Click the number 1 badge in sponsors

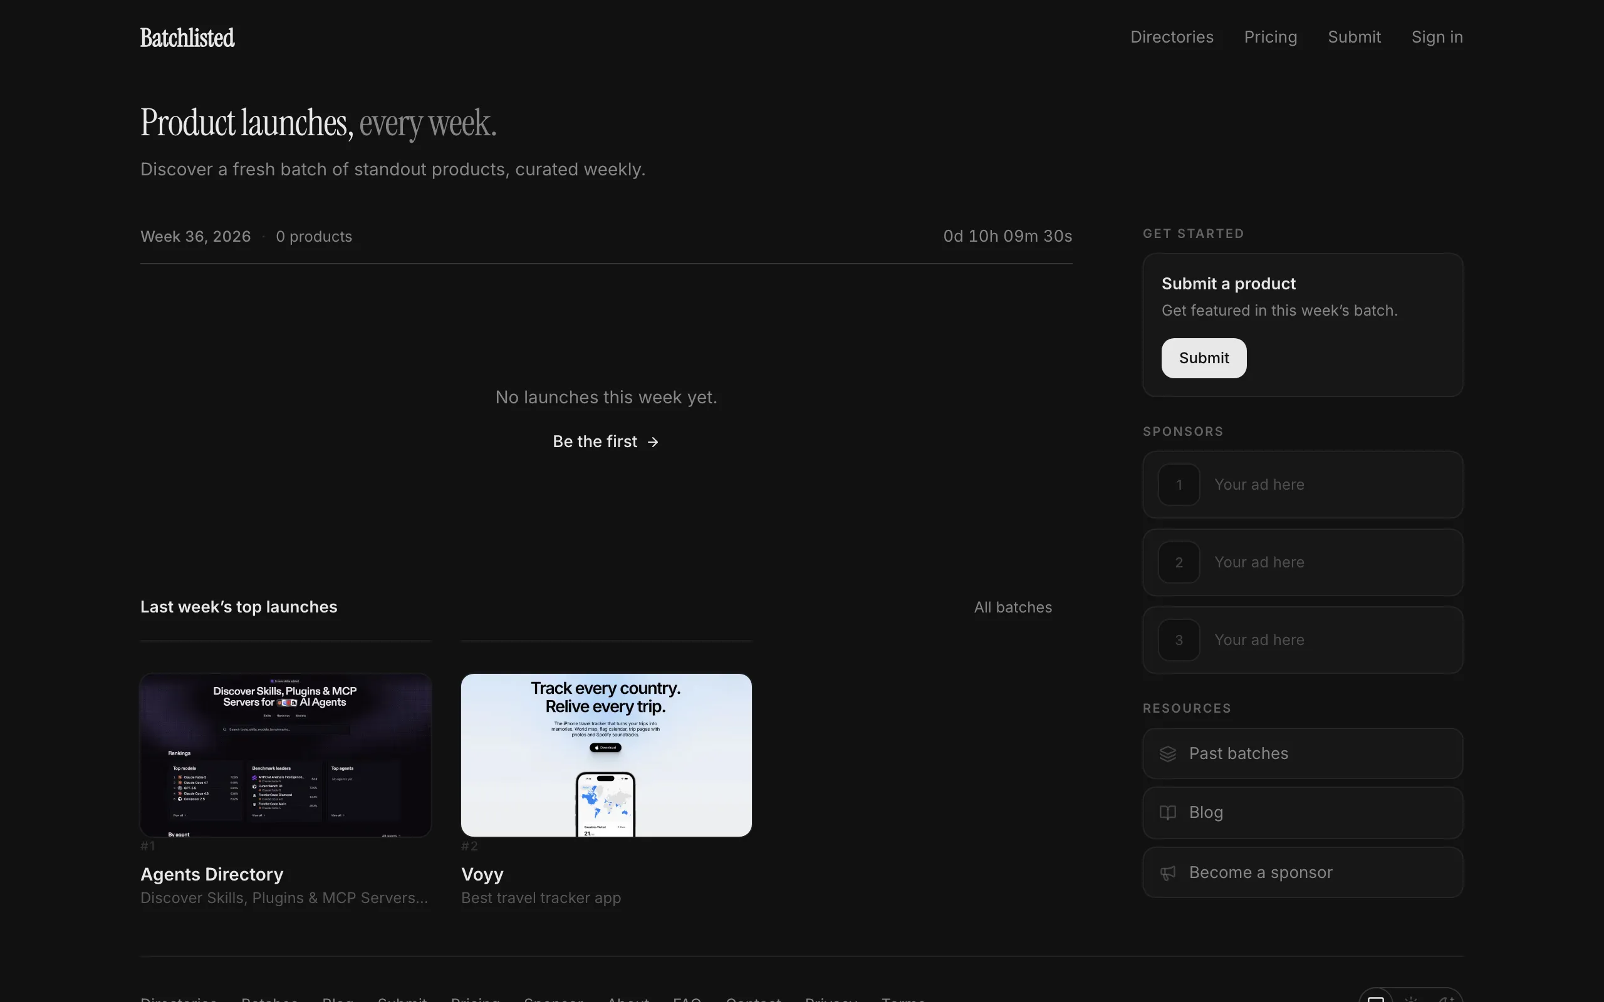click(x=1179, y=485)
